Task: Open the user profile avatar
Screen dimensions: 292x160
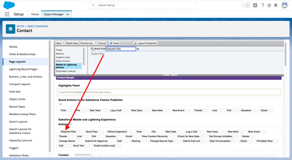Action: (284, 5)
